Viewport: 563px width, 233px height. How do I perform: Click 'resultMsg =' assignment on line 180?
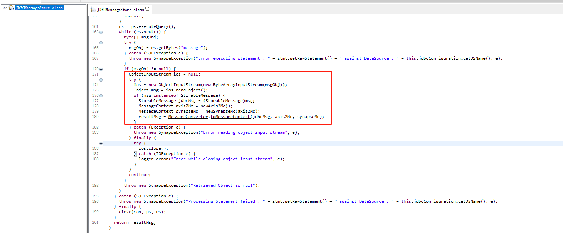(x=152, y=116)
